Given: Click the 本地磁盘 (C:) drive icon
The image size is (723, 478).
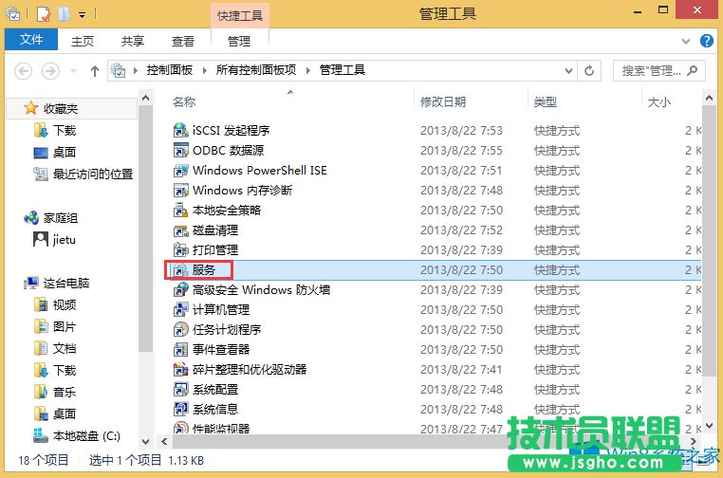Looking at the screenshot, I should [x=41, y=435].
